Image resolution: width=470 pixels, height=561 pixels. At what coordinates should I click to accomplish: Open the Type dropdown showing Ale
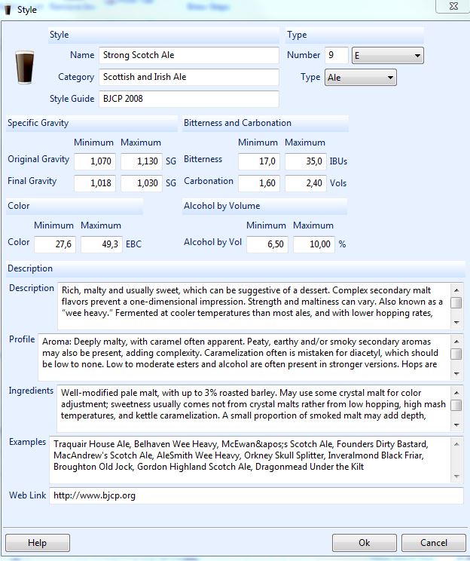(361, 78)
